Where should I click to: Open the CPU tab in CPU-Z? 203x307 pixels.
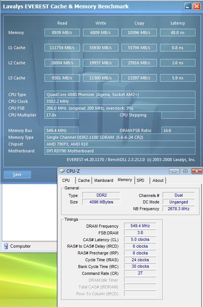point(66,180)
